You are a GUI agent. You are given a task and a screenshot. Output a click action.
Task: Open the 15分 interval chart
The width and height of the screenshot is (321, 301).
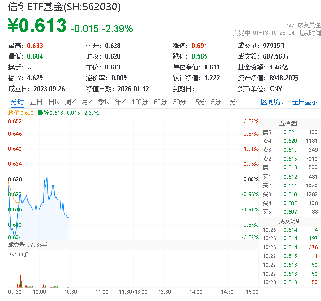pos(199,102)
